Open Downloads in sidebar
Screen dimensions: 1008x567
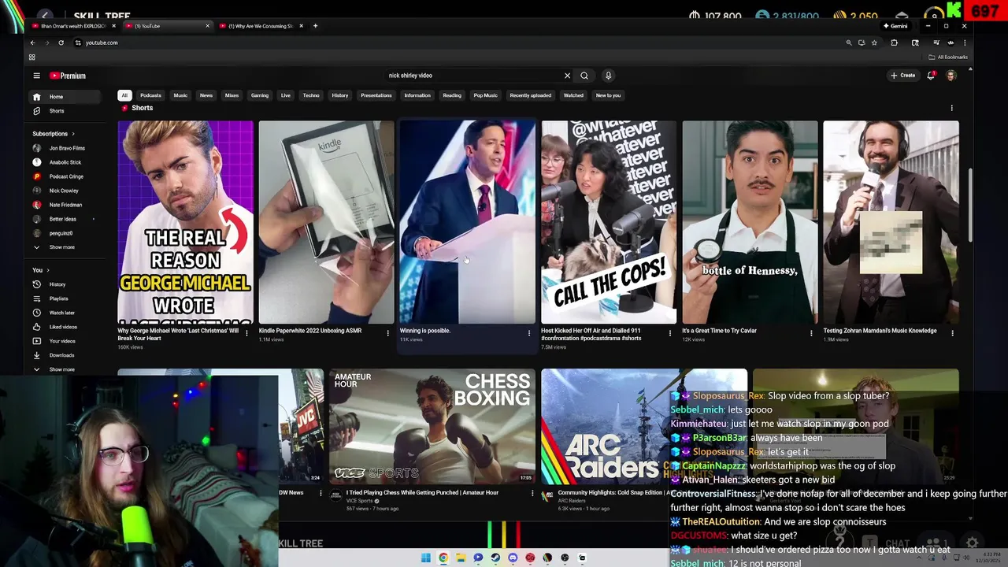click(x=61, y=355)
